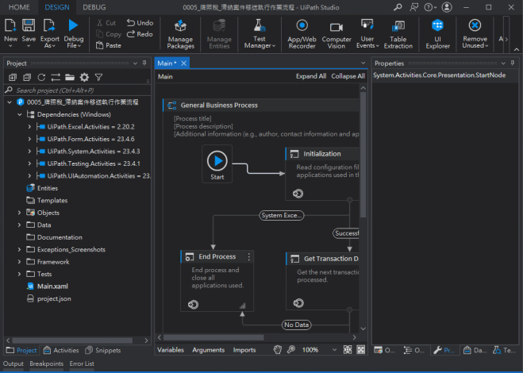Expand the Framework folder

click(19, 262)
